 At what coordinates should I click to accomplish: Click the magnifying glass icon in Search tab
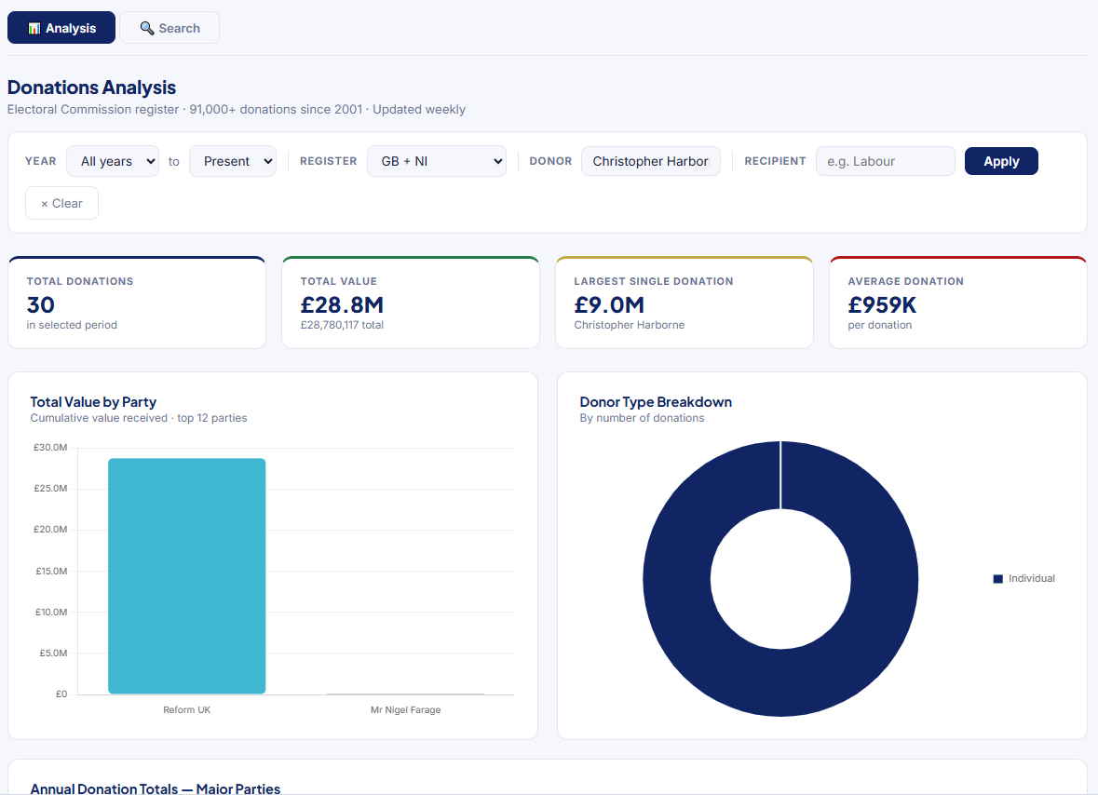(146, 28)
